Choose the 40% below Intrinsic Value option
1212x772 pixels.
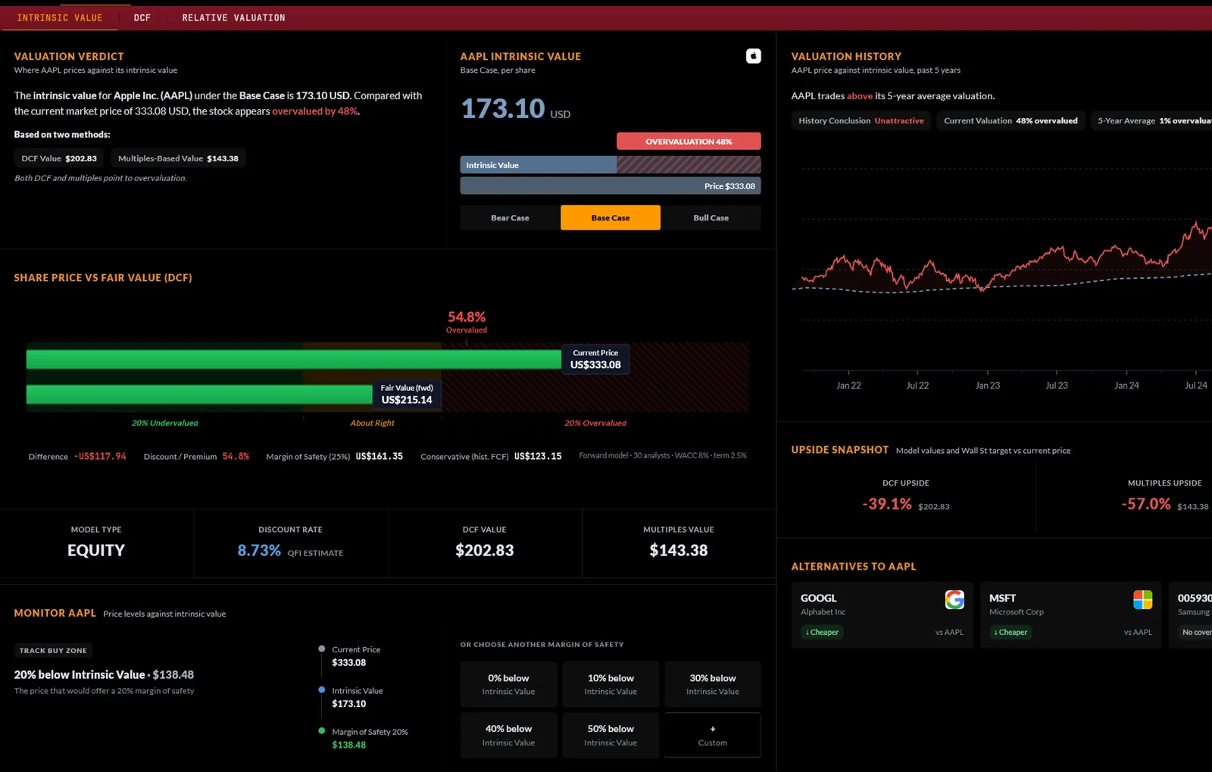508,735
